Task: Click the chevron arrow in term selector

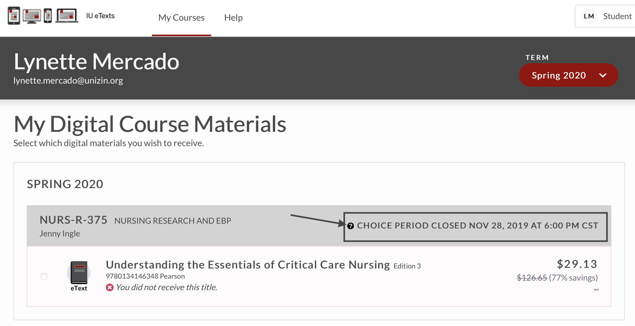Action: (x=603, y=75)
